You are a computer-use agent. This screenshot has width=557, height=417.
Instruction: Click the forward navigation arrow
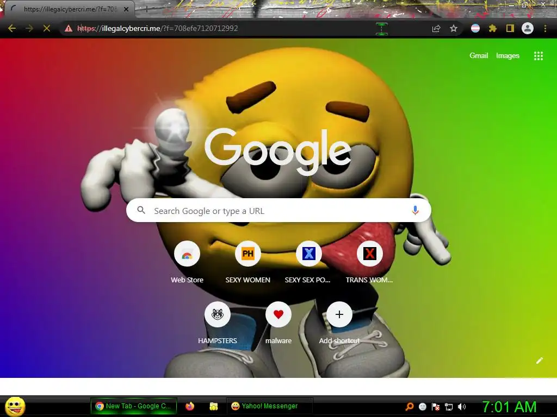point(29,28)
